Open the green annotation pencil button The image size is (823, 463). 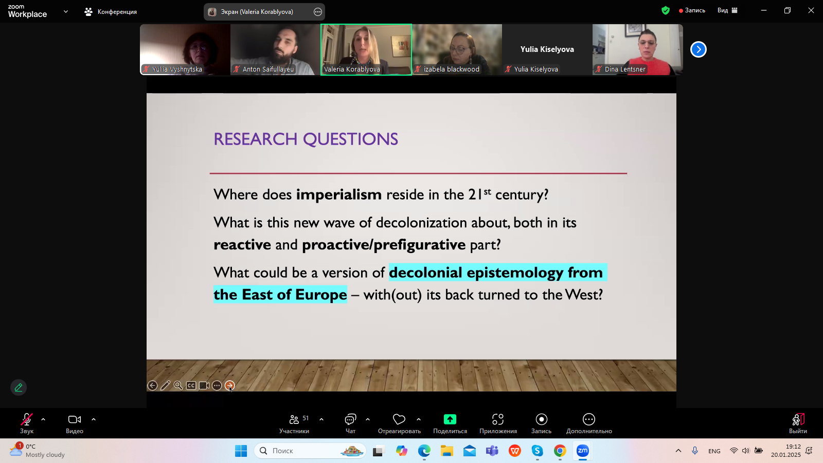[19, 387]
